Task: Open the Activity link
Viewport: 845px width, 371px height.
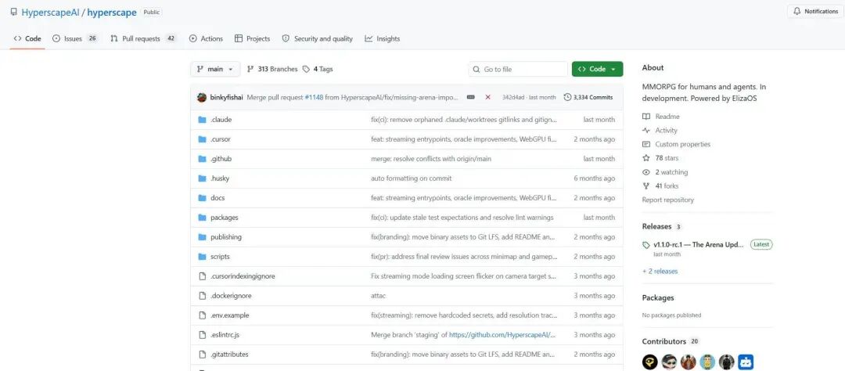Action: (660, 131)
